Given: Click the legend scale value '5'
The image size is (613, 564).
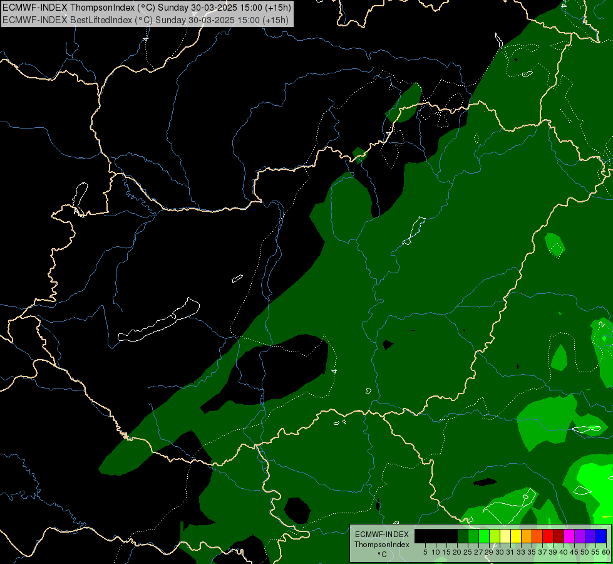Looking at the screenshot, I should tap(425, 552).
